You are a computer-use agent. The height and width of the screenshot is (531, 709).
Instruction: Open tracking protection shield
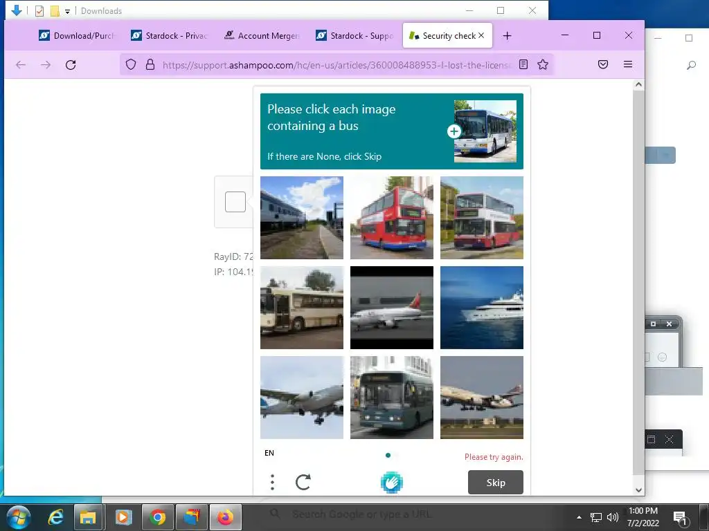click(x=131, y=64)
